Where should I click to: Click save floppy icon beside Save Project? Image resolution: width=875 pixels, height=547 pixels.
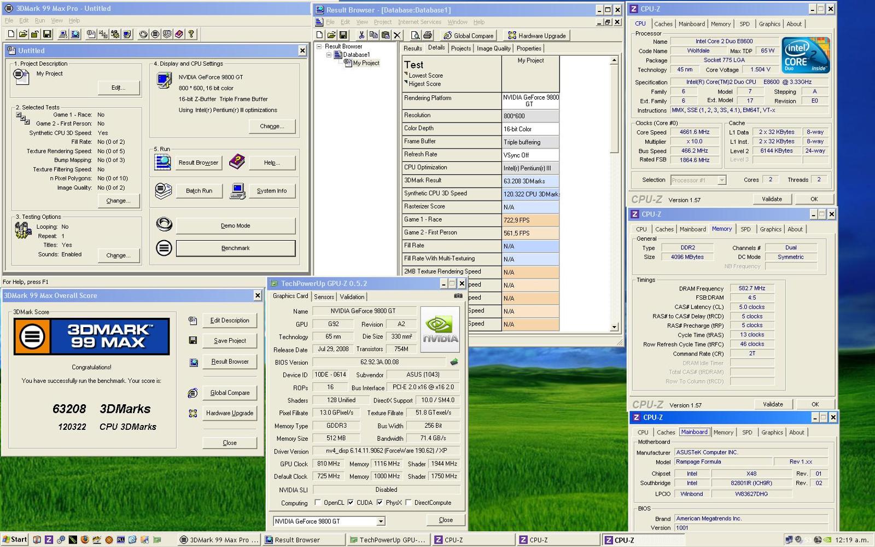tap(192, 340)
